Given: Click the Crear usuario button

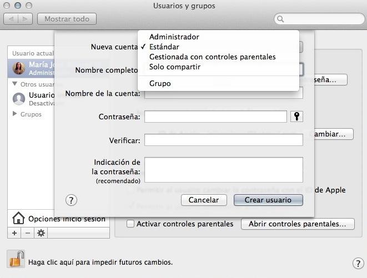Looking at the screenshot, I should pos(268,200).
